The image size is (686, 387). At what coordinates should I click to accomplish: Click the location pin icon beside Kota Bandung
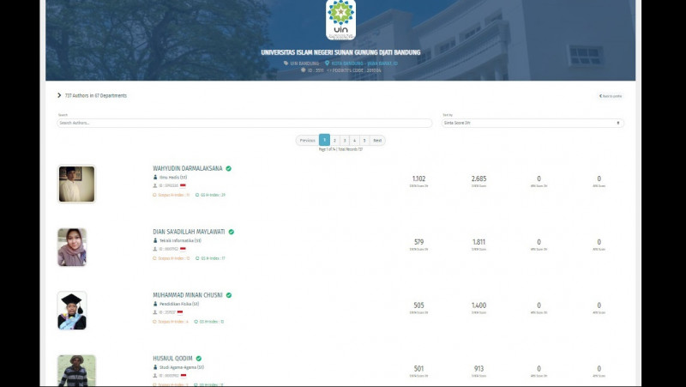click(328, 63)
